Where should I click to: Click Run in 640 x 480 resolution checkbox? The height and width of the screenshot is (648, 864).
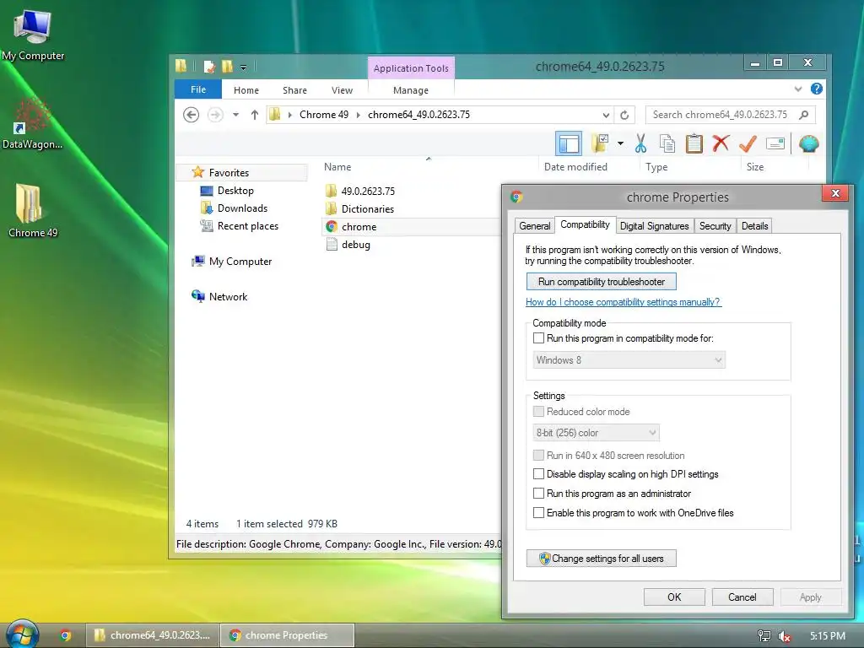(x=538, y=455)
